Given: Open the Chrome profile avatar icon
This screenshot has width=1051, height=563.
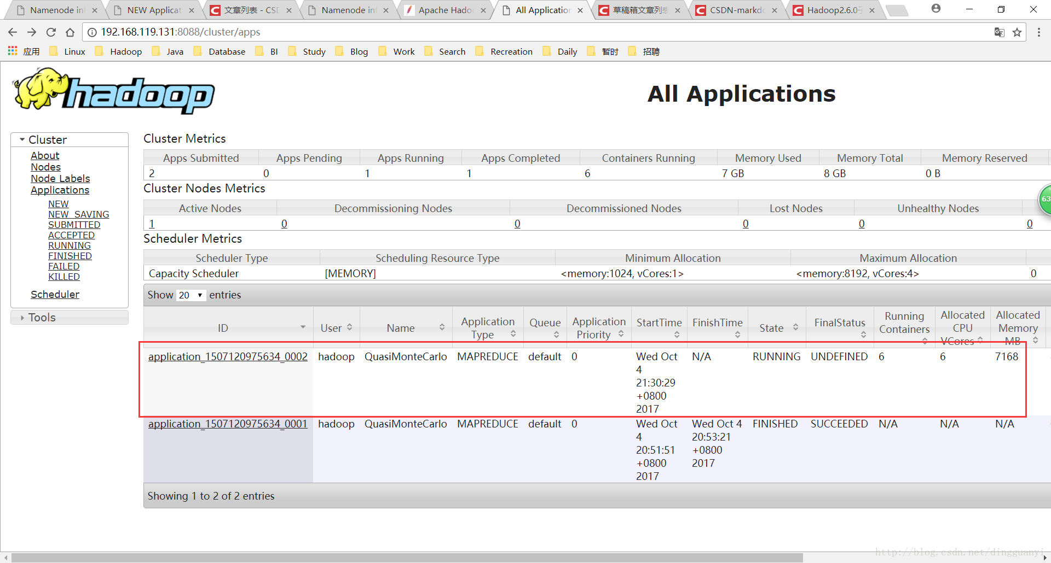Looking at the screenshot, I should coord(936,9).
